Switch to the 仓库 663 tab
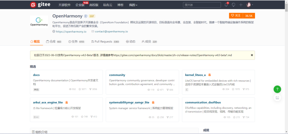The height and width of the screenshot is (134, 288). (x=54, y=42)
